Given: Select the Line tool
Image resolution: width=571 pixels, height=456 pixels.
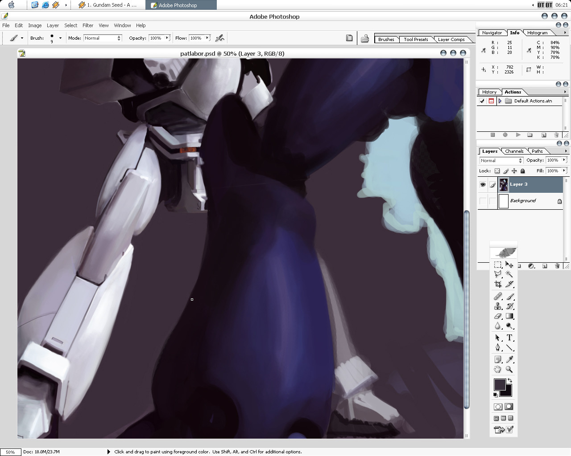Looking at the screenshot, I should click(509, 348).
